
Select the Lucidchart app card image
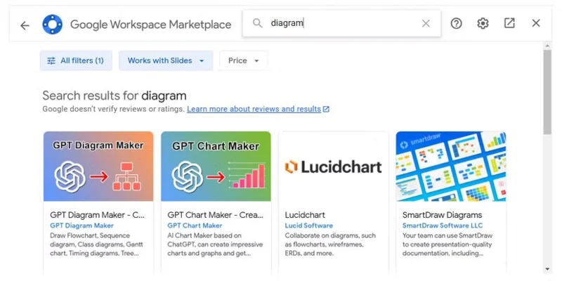coord(333,166)
